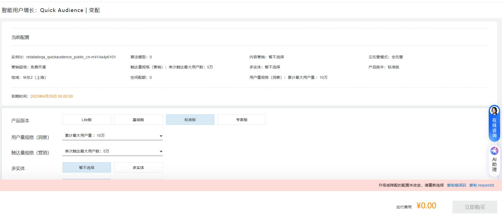The width and height of the screenshot is (502, 215).
Task: Click the 算法模型：0 text
Action: point(141,57)
